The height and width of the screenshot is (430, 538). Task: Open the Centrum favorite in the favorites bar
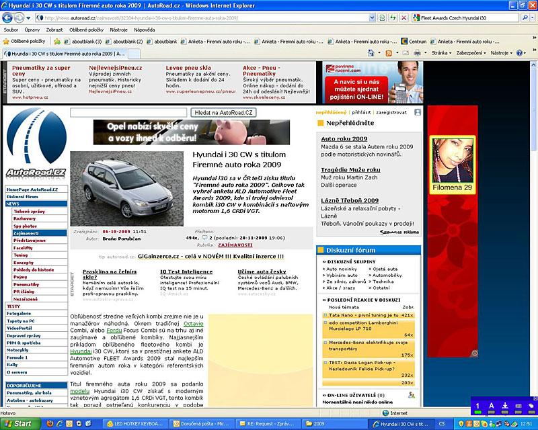pyautogui.click(x=414, y=42)
